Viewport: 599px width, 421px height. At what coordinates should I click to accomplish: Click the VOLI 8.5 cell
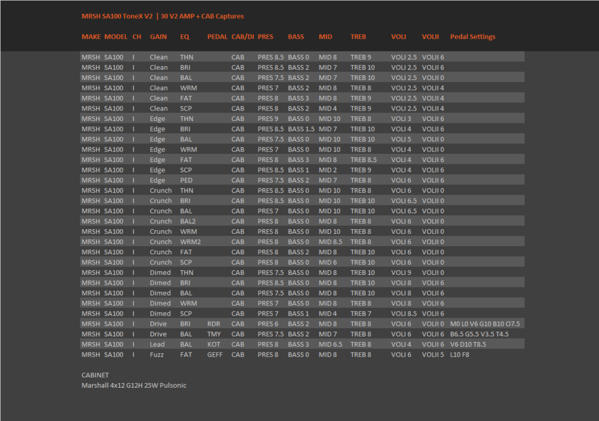point(404,314)
